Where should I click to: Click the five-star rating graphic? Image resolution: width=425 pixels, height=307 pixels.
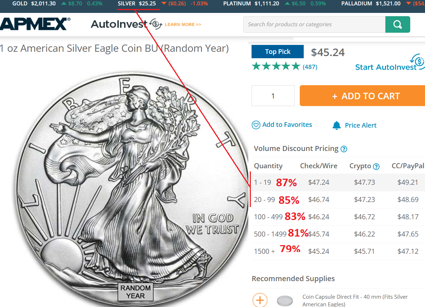tap(276, 67)
